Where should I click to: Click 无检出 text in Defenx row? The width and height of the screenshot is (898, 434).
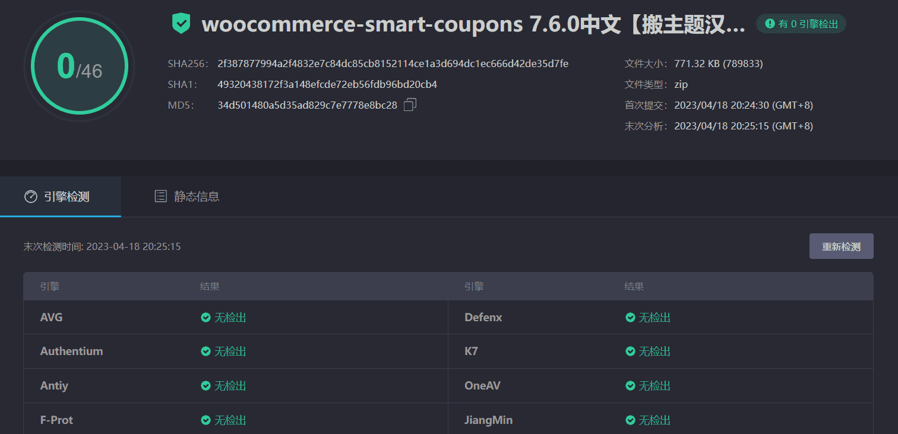[x=654, y=318]
